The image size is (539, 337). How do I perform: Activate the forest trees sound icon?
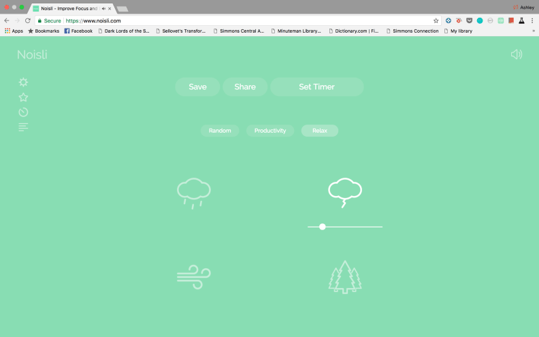tap(345, 277)
